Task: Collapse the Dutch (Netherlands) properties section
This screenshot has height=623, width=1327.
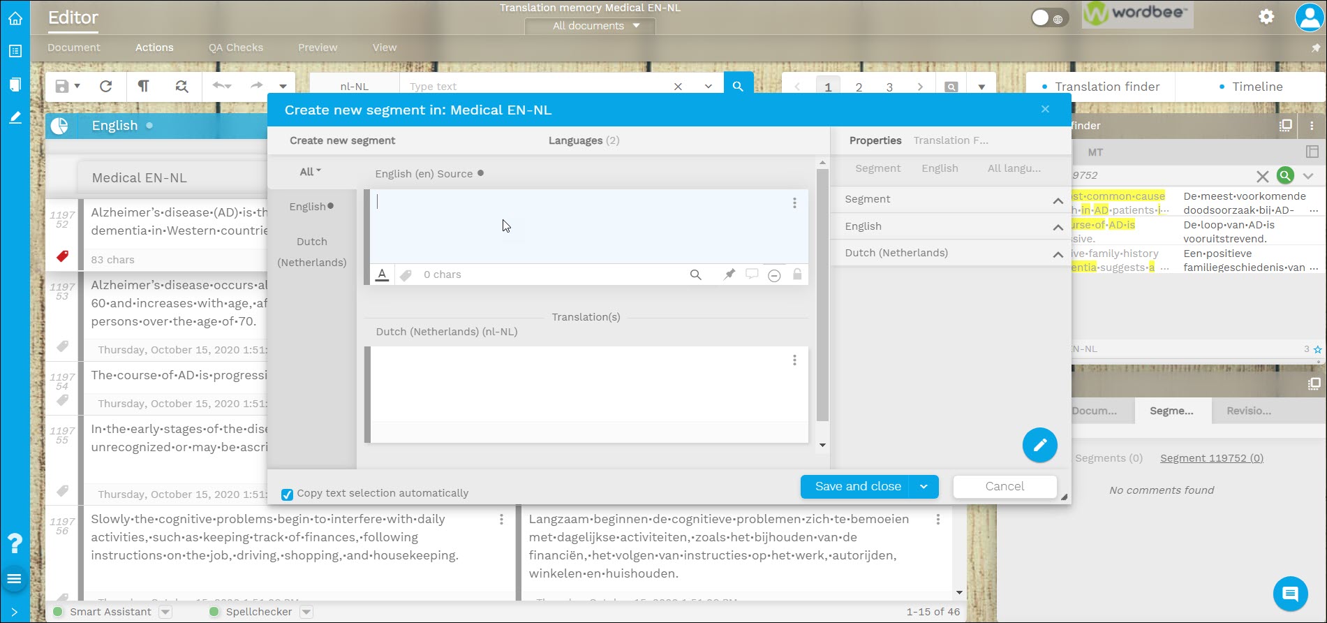Action: pos(1058,254)
